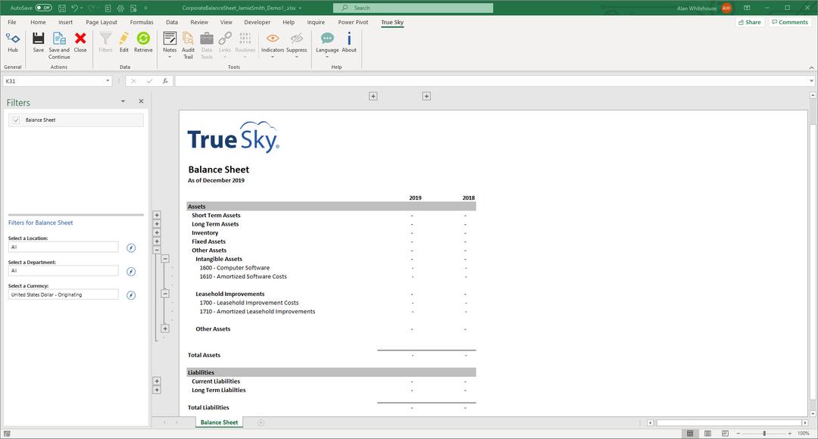This screenshot has height=439, width=818.
Task: Collapse the Leasehold Improvements group
Action: point(165,294)
